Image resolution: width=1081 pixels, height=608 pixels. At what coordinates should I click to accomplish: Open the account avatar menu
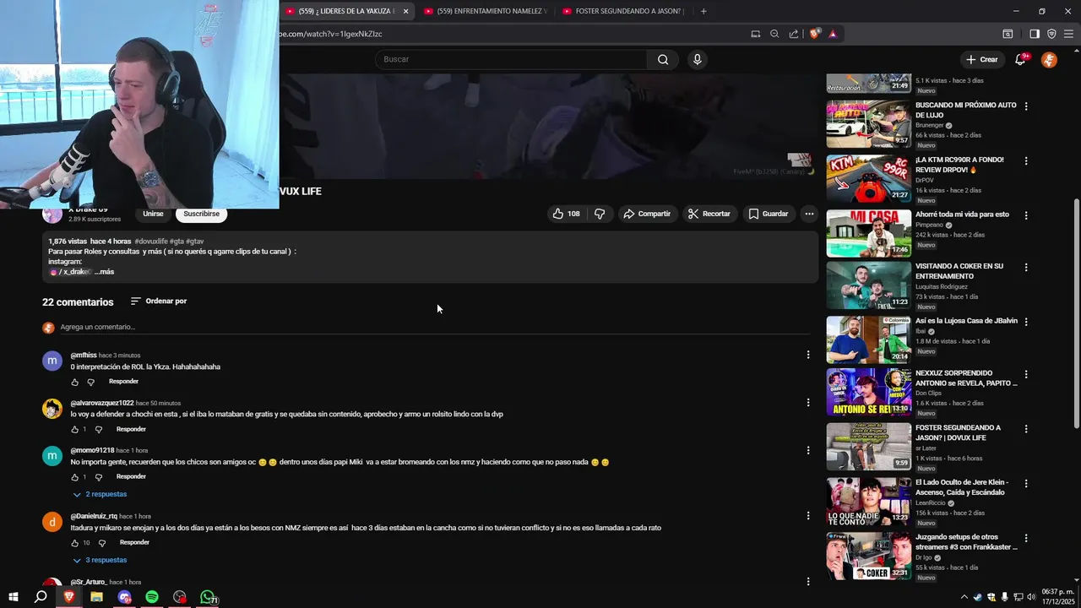(x=1049, y=59)
